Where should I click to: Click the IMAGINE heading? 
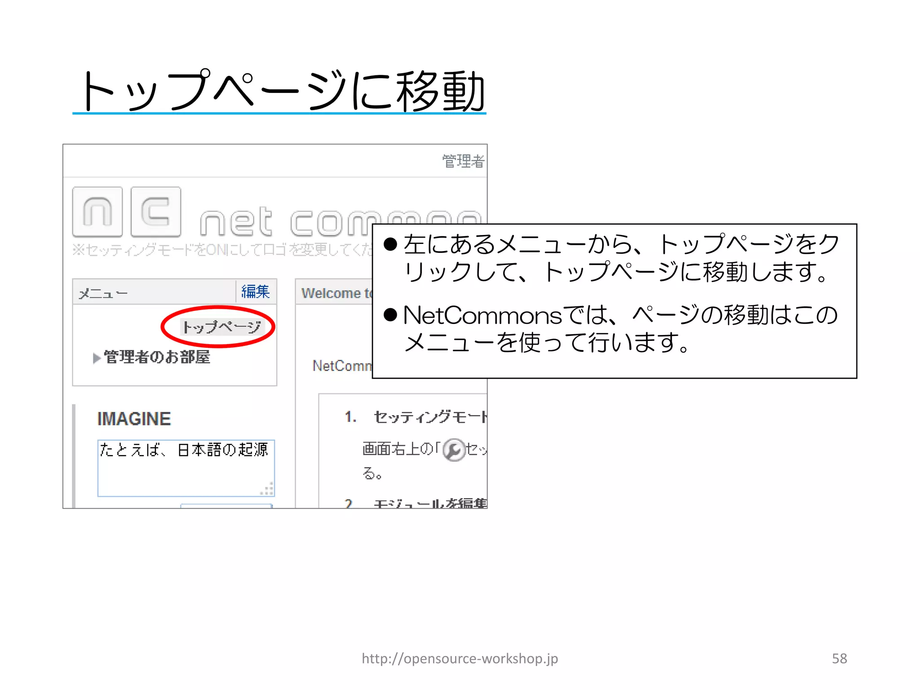(x=134, y=419)
